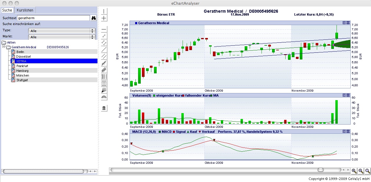The height and width of the screenshot is (182, 371).
Task: Select Stuttgart exchange in the tree
Action: [22, 80]
